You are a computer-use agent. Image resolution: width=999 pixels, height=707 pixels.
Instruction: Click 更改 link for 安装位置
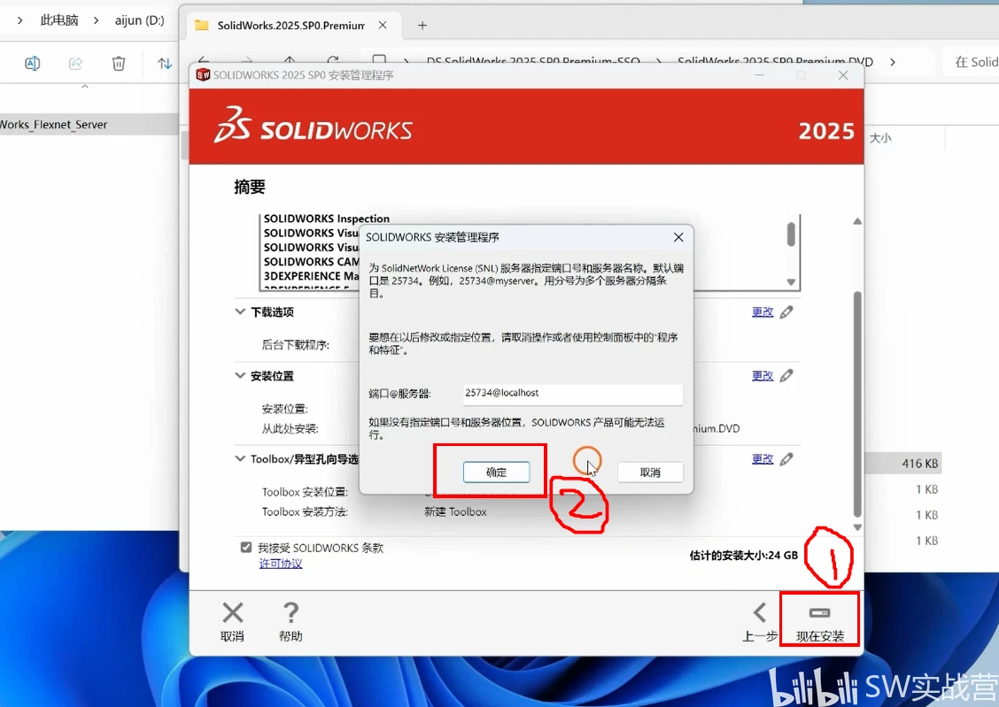[x=763, y=375]
